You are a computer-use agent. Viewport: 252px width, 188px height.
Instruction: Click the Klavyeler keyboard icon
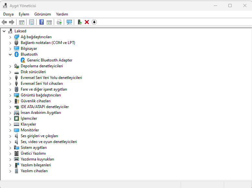[x=17, y=124]
